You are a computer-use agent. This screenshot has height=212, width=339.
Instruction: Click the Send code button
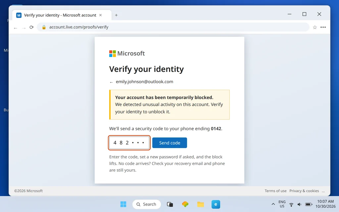point(169,143)
